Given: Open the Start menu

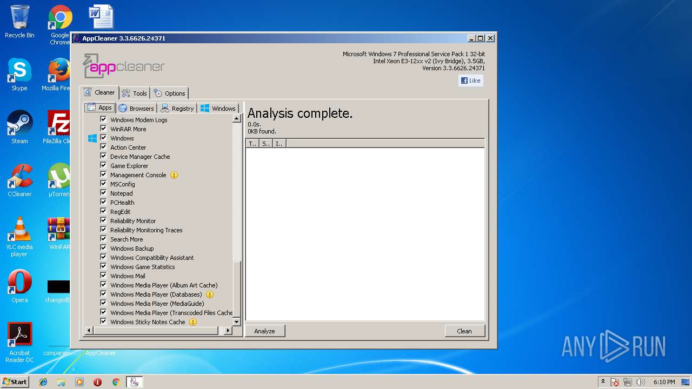Looking at the screenshot, I should [x=15, y=381].
